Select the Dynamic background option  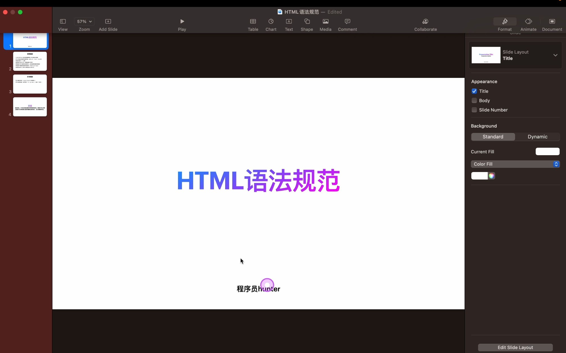(x=537, y=137)
